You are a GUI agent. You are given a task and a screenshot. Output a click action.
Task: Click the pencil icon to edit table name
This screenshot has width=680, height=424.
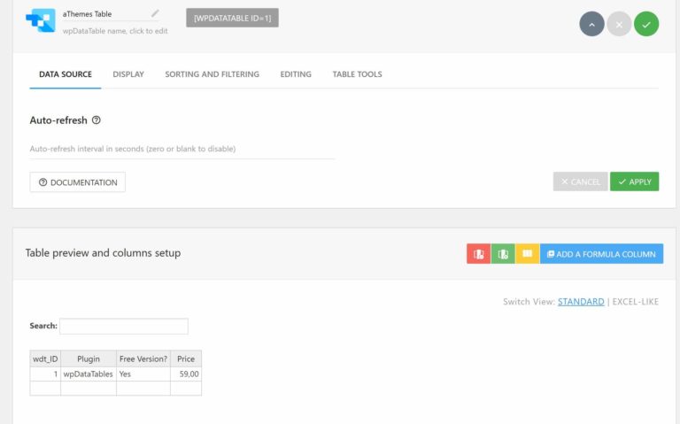(155, 13)
